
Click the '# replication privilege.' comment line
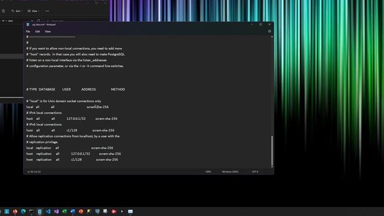pos(42,142)
